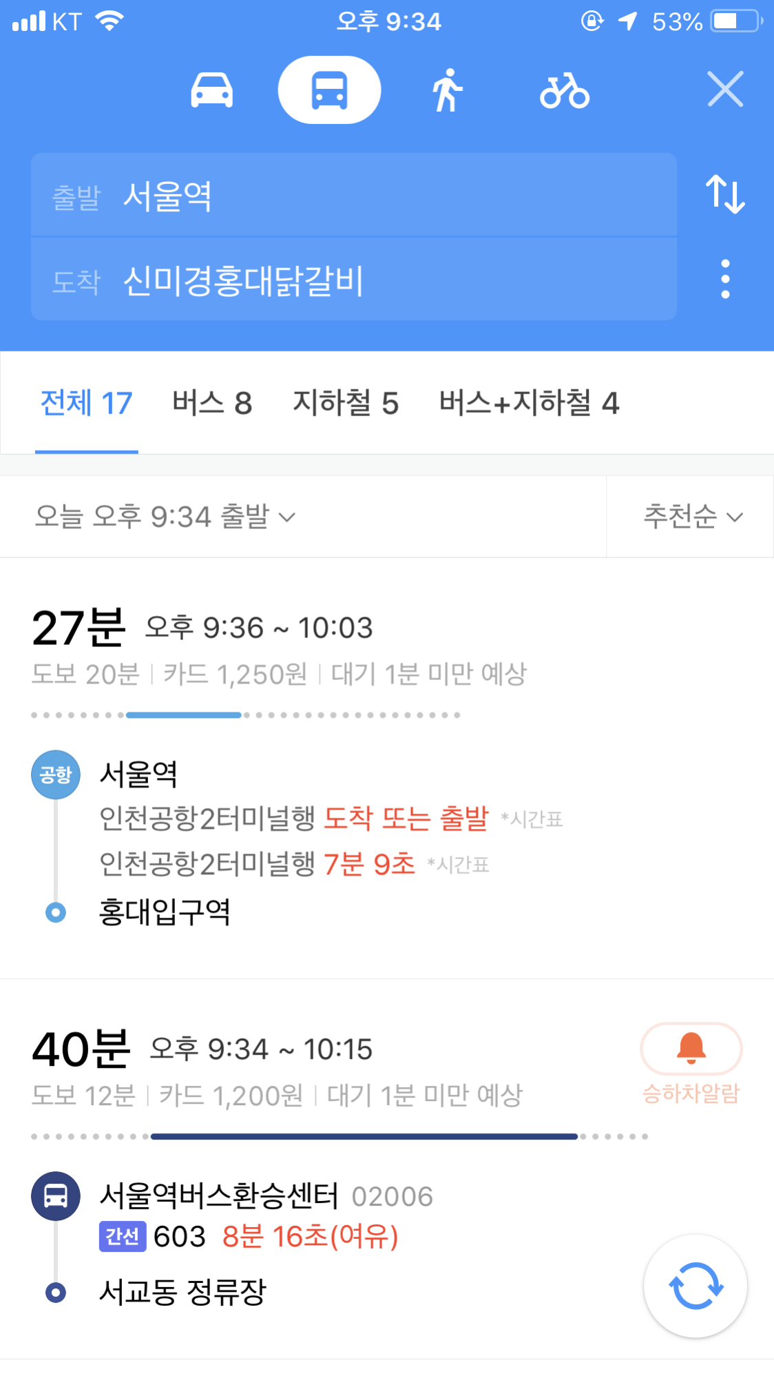The height and width of the screenshot is (1378, 774).
Task: Edit the 출발 field showing 서울역
Action: tap(354, 196)
